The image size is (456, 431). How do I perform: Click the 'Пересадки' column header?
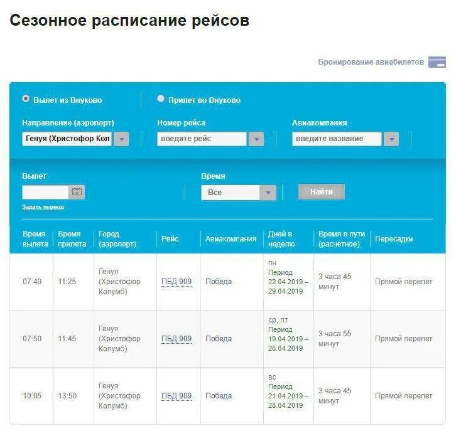click(x=394, y=239)
